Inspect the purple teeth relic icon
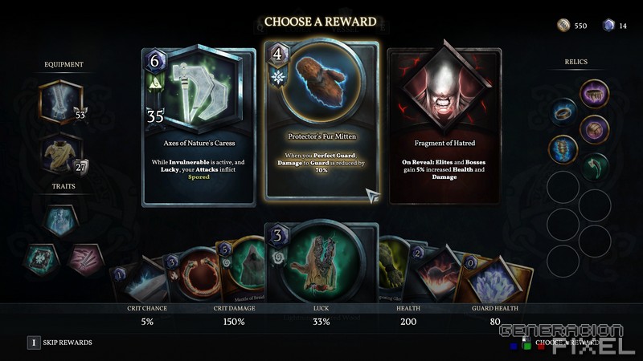 pyautogui.click(x=594, y=94)
